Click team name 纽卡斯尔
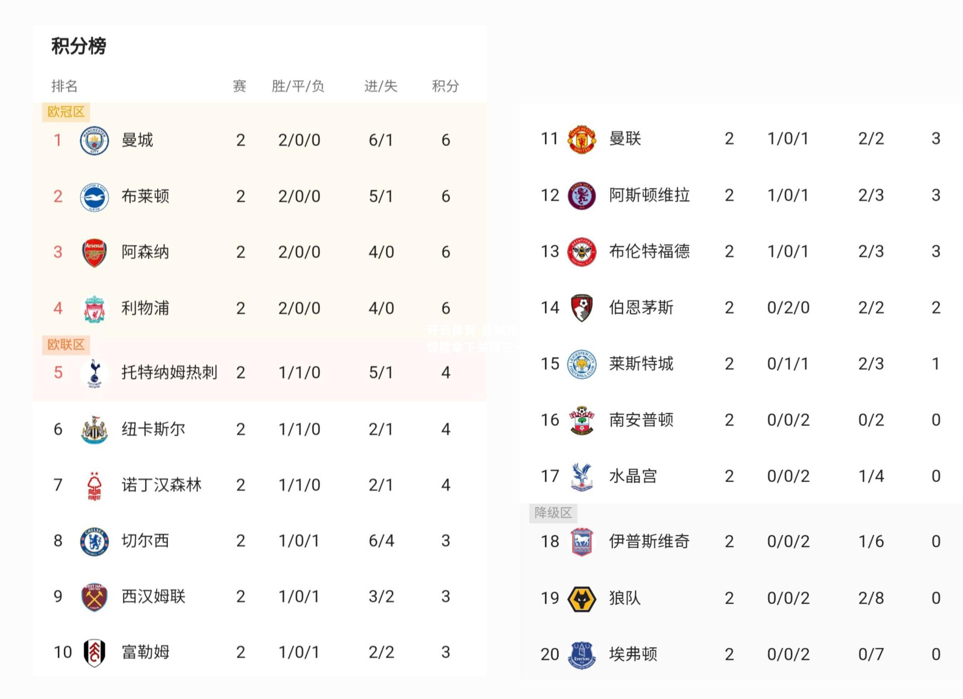This screenshot has height=699, width=963. [x=153, y=429]
